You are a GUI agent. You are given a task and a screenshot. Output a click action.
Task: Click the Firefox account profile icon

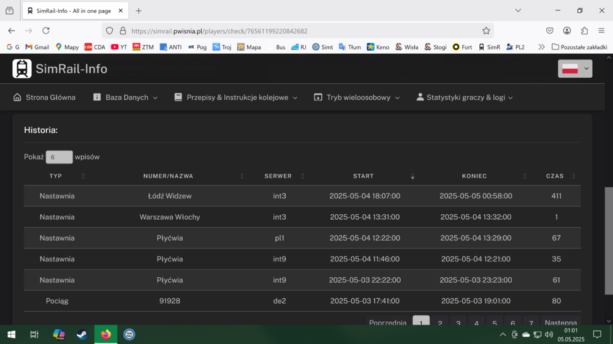pos(567,31)
